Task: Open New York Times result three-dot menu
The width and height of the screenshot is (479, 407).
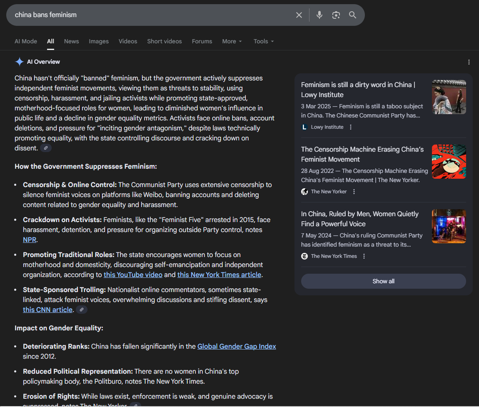Action: click(364, 256)
